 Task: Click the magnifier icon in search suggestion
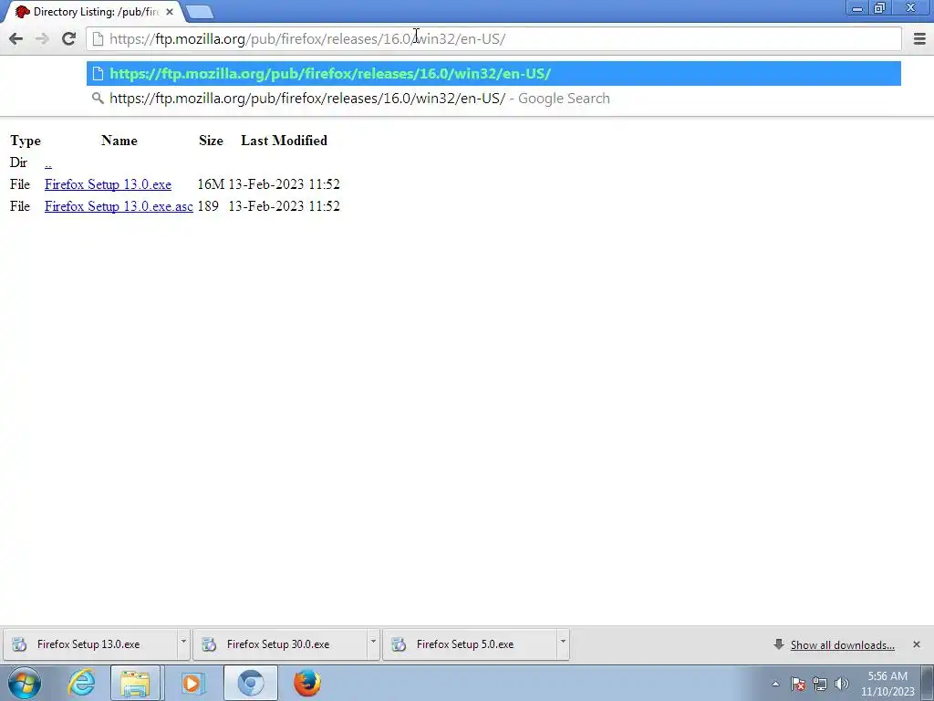point(98,98)
